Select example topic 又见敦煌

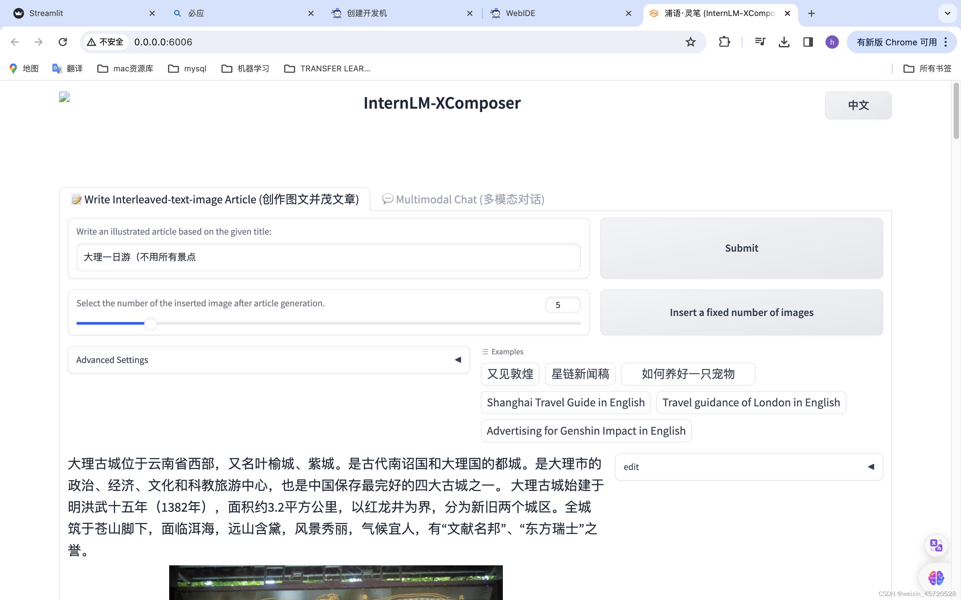(x=511, y=374)
